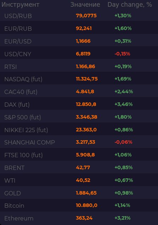Click the Day change, % column header
Viewport: 158px width, 225px height.
click(x=130, y=5)
